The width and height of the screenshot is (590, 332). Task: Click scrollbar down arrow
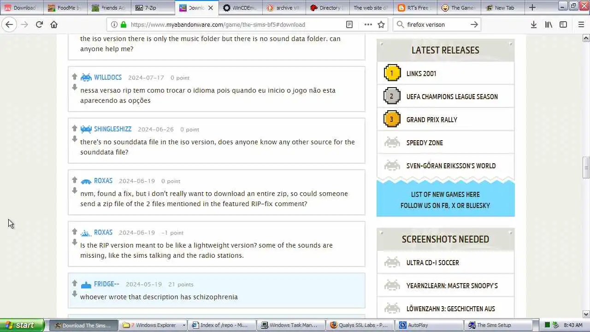tap(586, 314)
